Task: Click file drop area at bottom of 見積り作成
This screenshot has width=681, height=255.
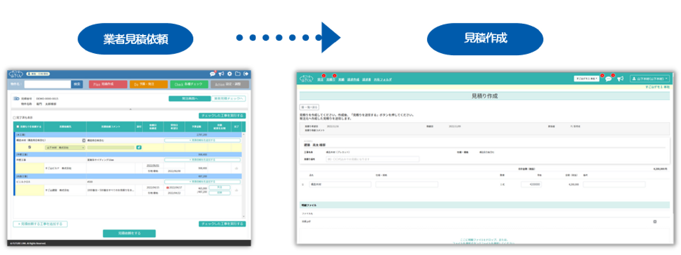Action: [485, 237]
